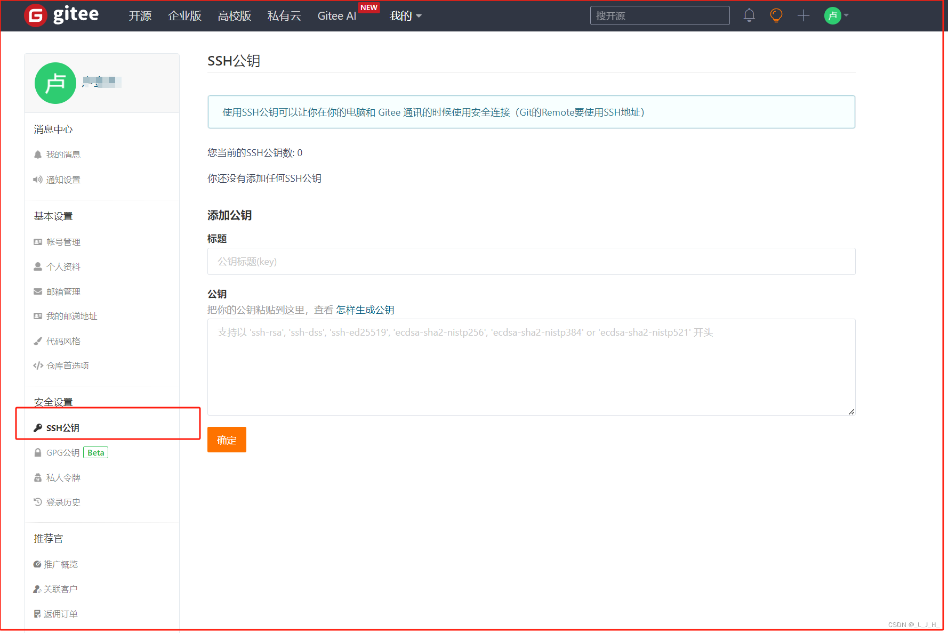Click code icon beside 仓库首选项
The width and height of the screenshot is (948, 633).
38,366
